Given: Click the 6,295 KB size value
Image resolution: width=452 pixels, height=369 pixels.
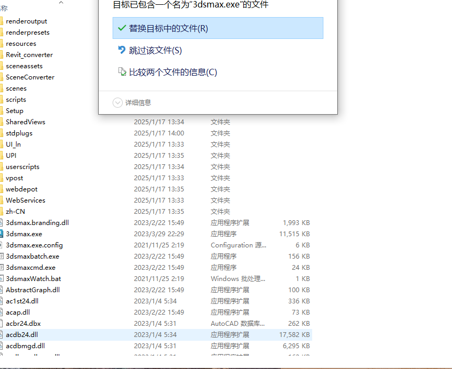Looking at the screenshot, I should (296, 346).
